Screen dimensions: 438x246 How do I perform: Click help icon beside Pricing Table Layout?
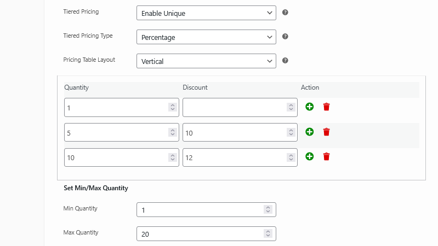[285, 61]
